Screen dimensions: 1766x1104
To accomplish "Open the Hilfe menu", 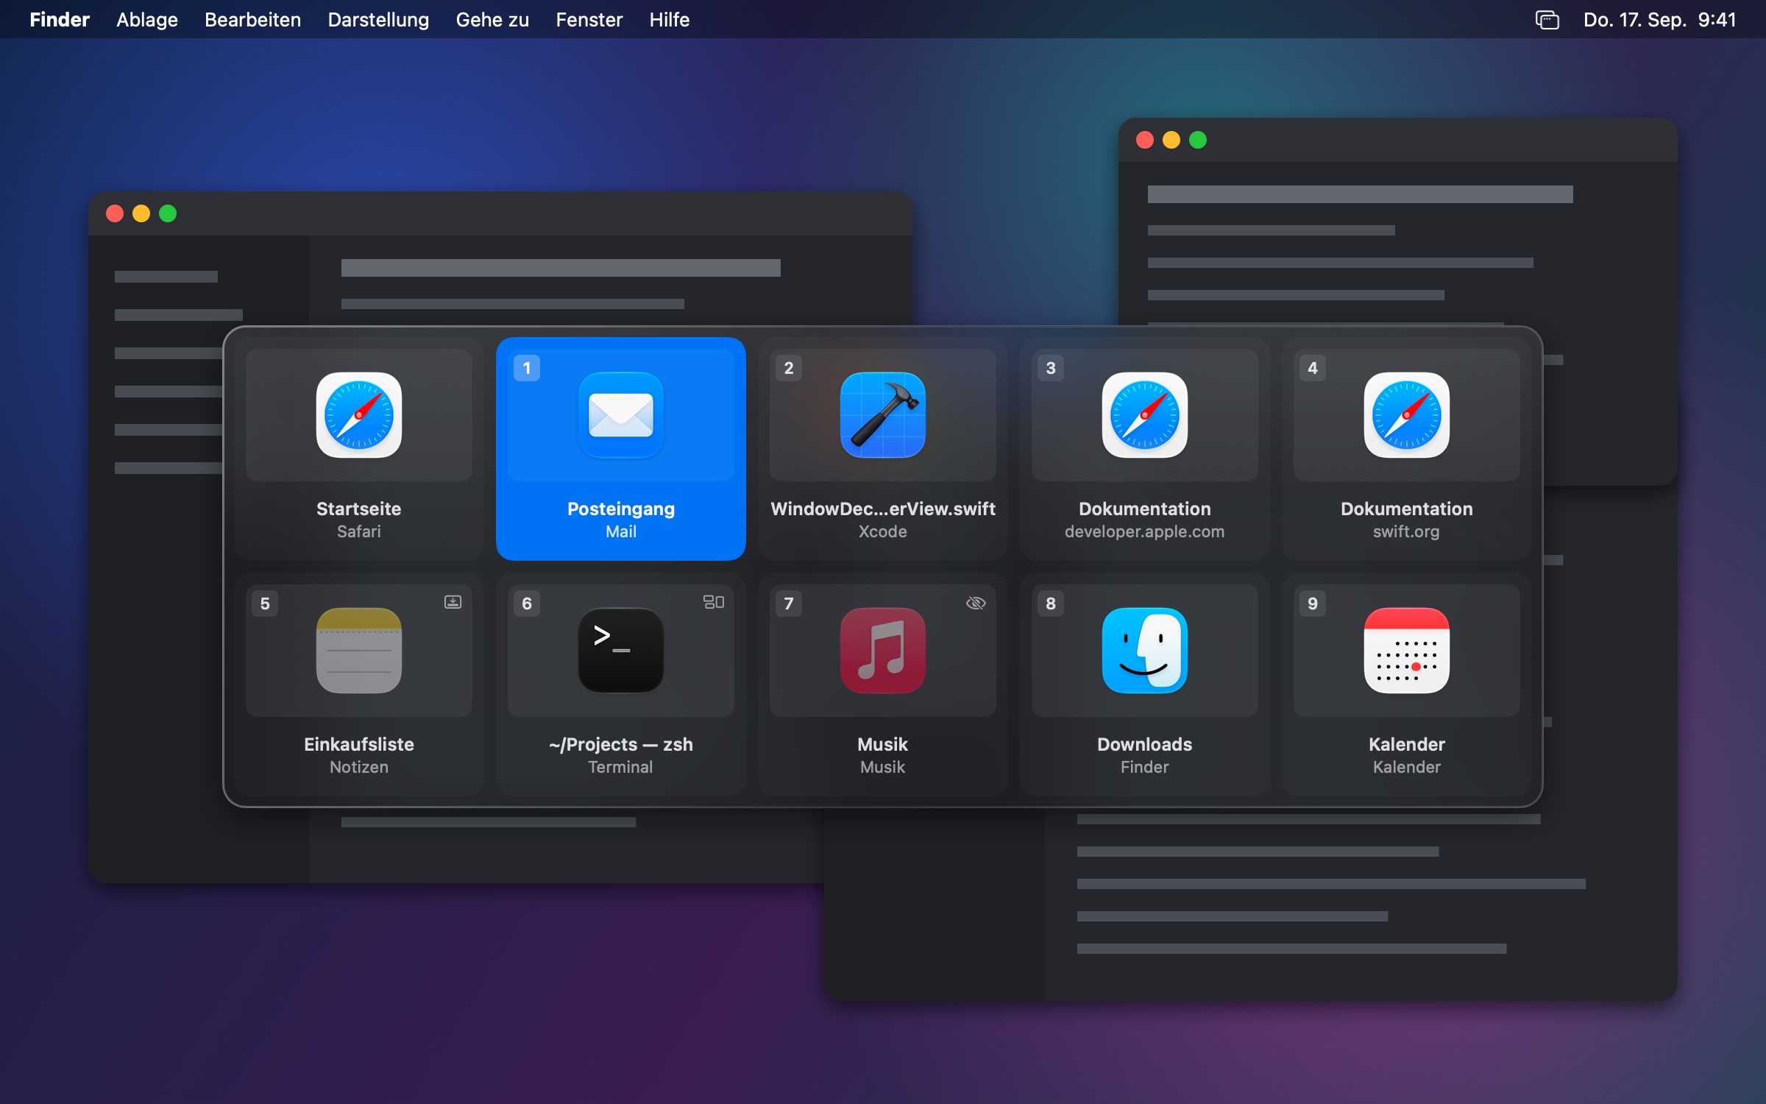I will click(x=670, y=20).
